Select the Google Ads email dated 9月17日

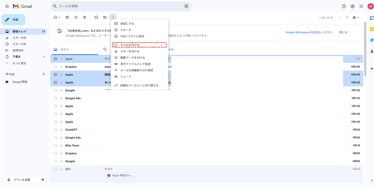click(55, 98)
